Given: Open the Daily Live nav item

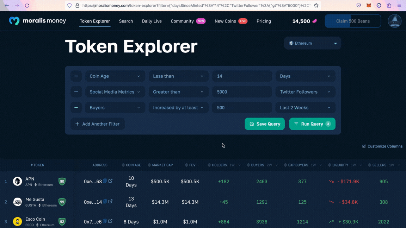Looking at the screenshot, I should coord(152,21).
